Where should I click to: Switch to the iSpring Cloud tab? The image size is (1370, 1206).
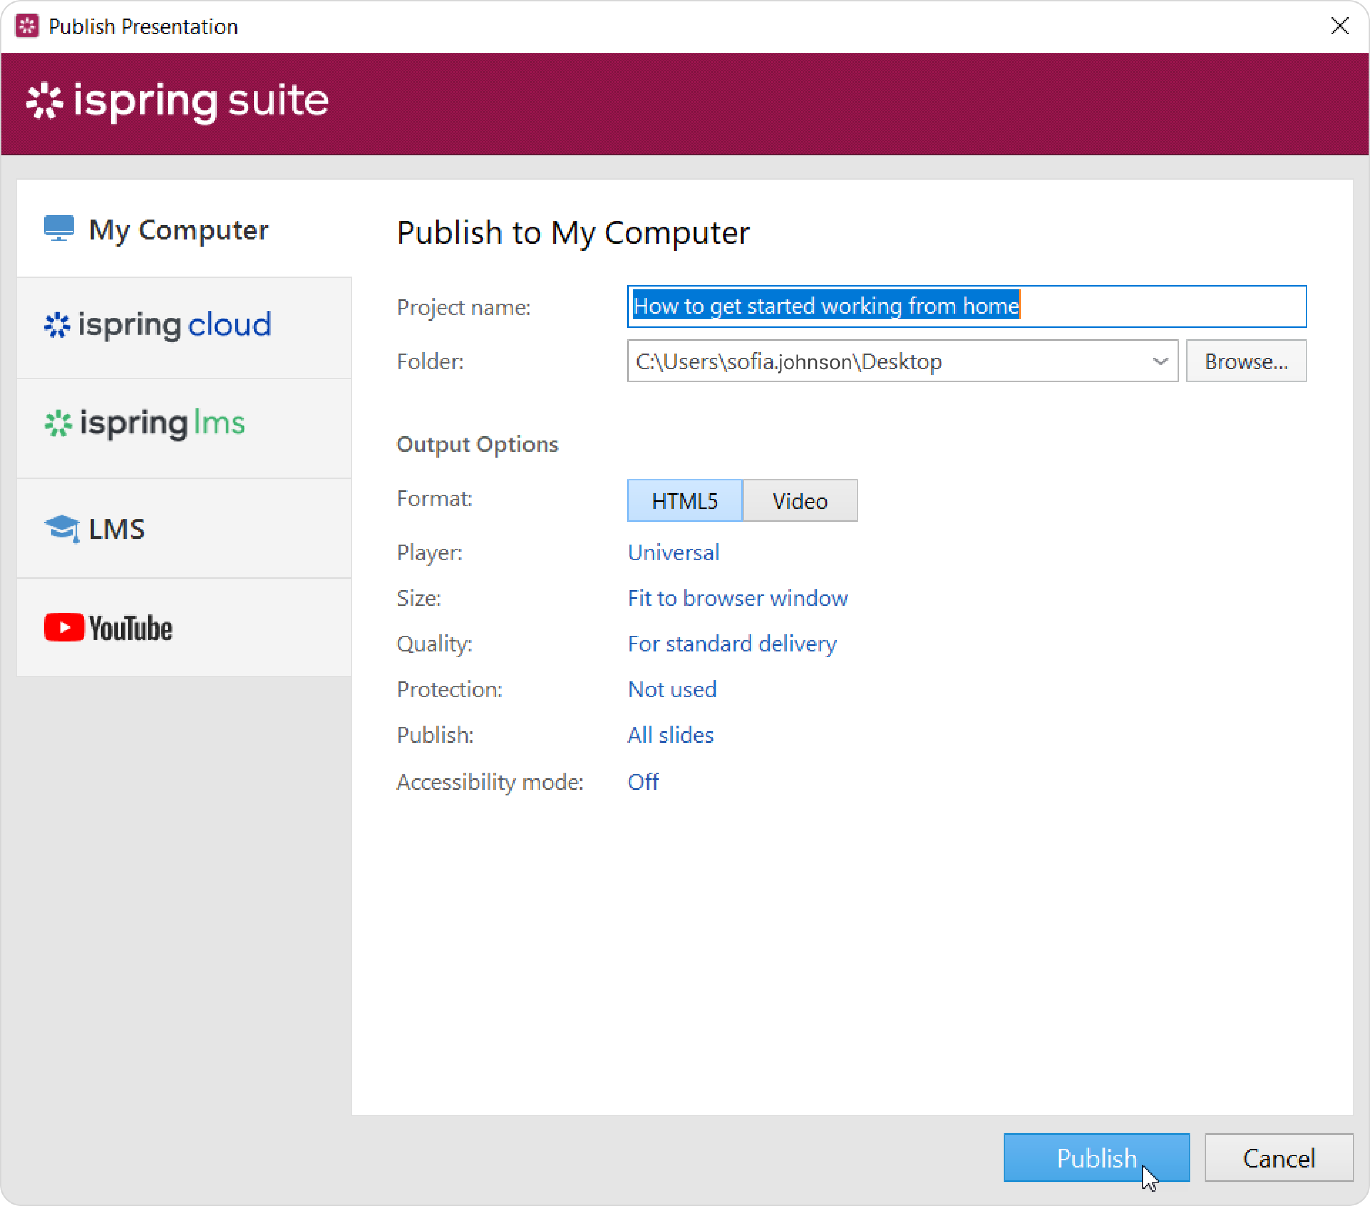coord(184,326)
